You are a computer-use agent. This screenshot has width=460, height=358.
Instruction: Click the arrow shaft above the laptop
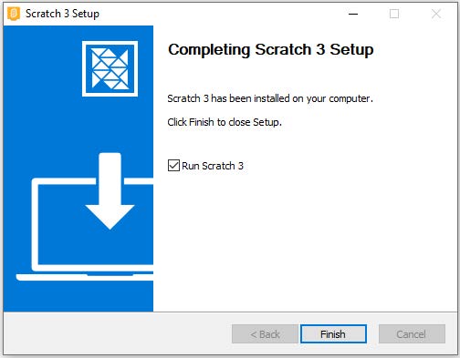(110, 179)
